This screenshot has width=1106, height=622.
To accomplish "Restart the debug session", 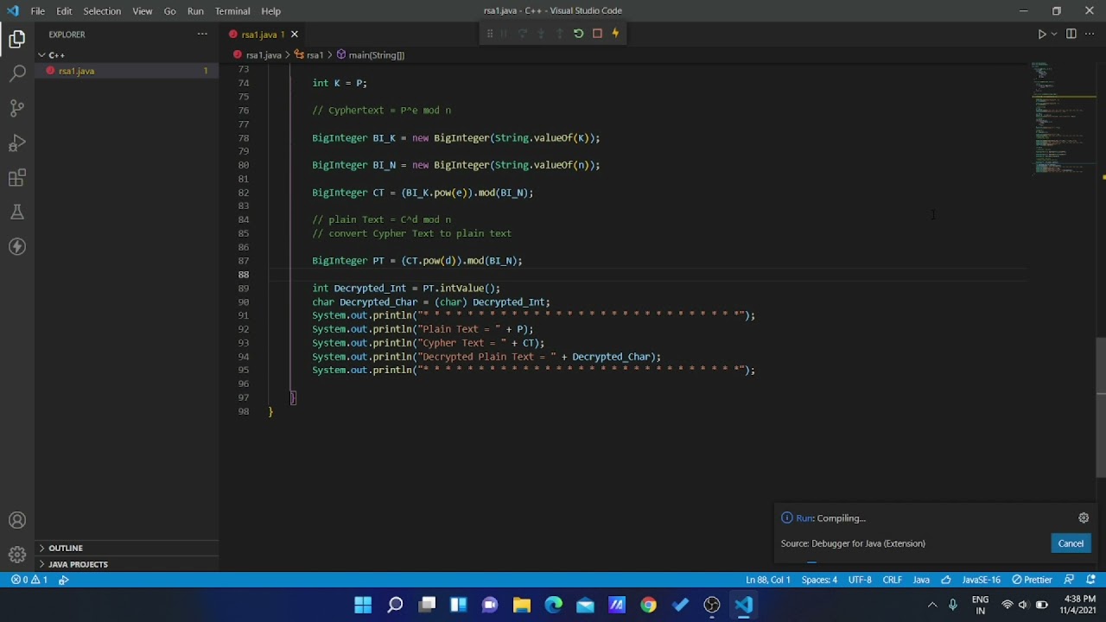I will click(578, 34).
